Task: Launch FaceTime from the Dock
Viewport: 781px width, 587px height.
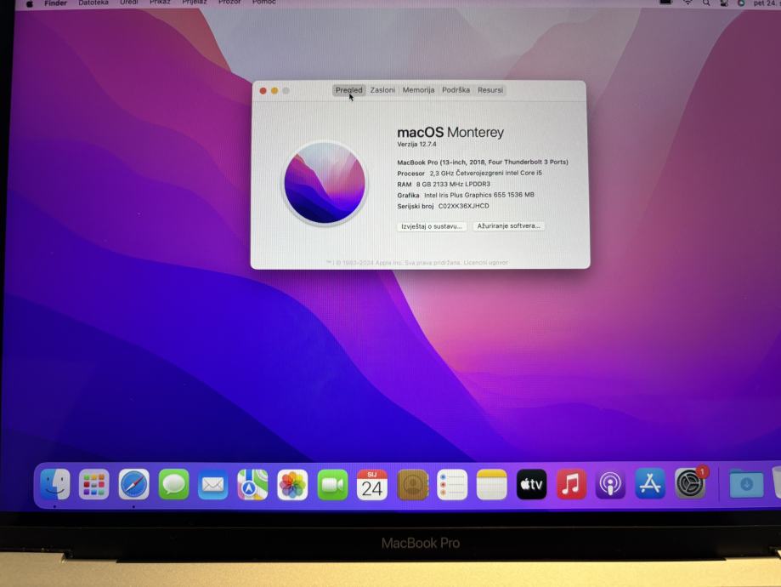Action: [x=332, y=484]
